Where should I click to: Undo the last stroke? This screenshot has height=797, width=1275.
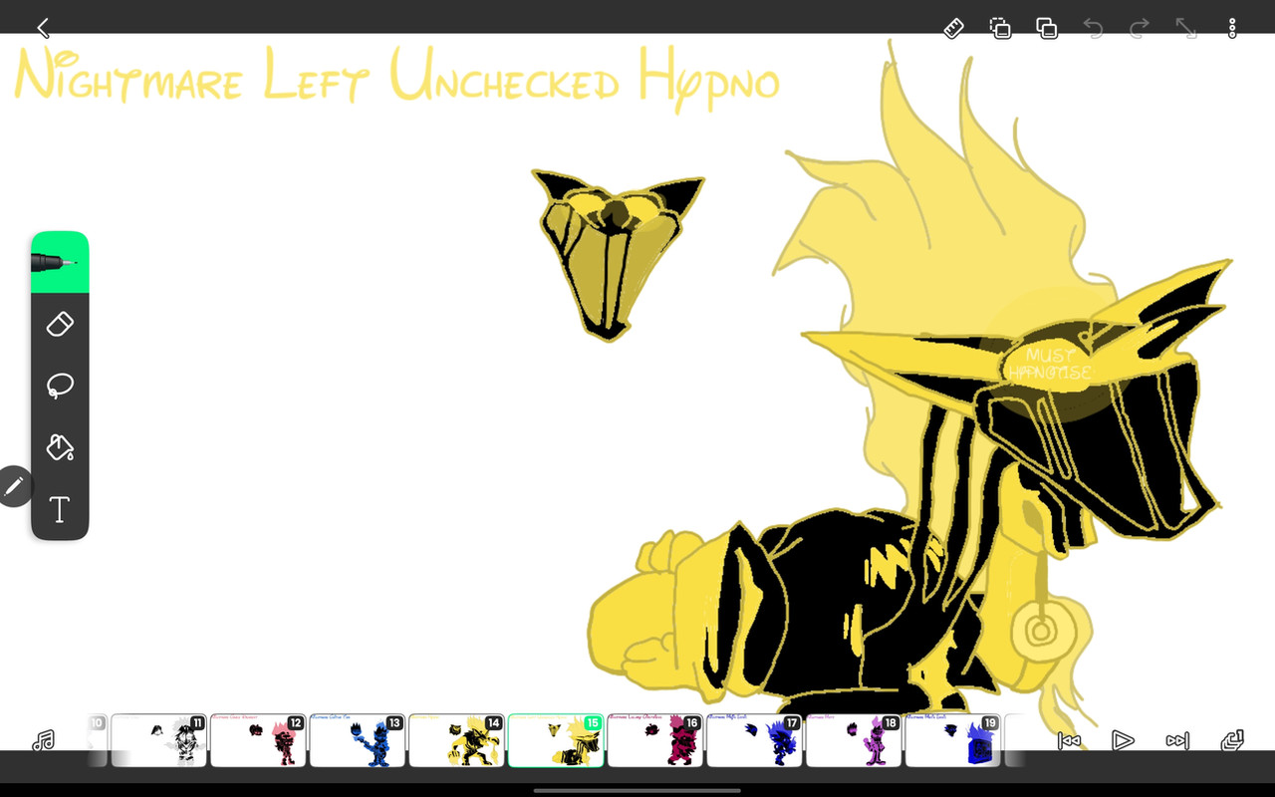pyautogui.click(x=1093, y=28)
